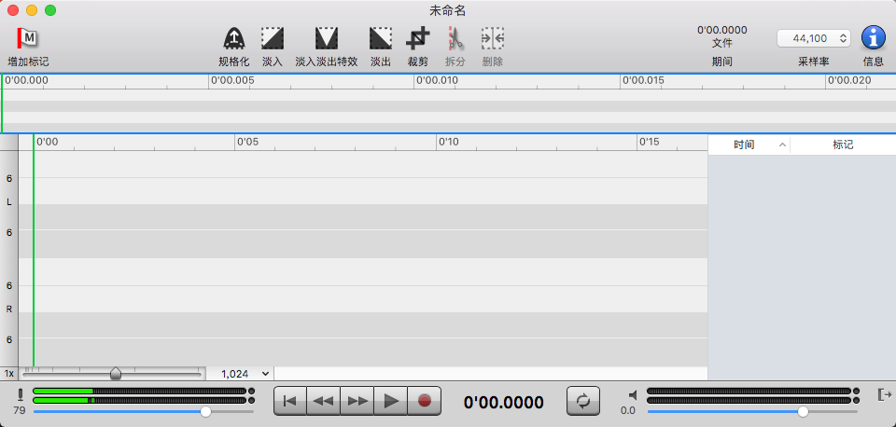The width and height of the screenshot is (896, 427).
Task: Click the Rewind button
Action: click(x=324, y=401)
